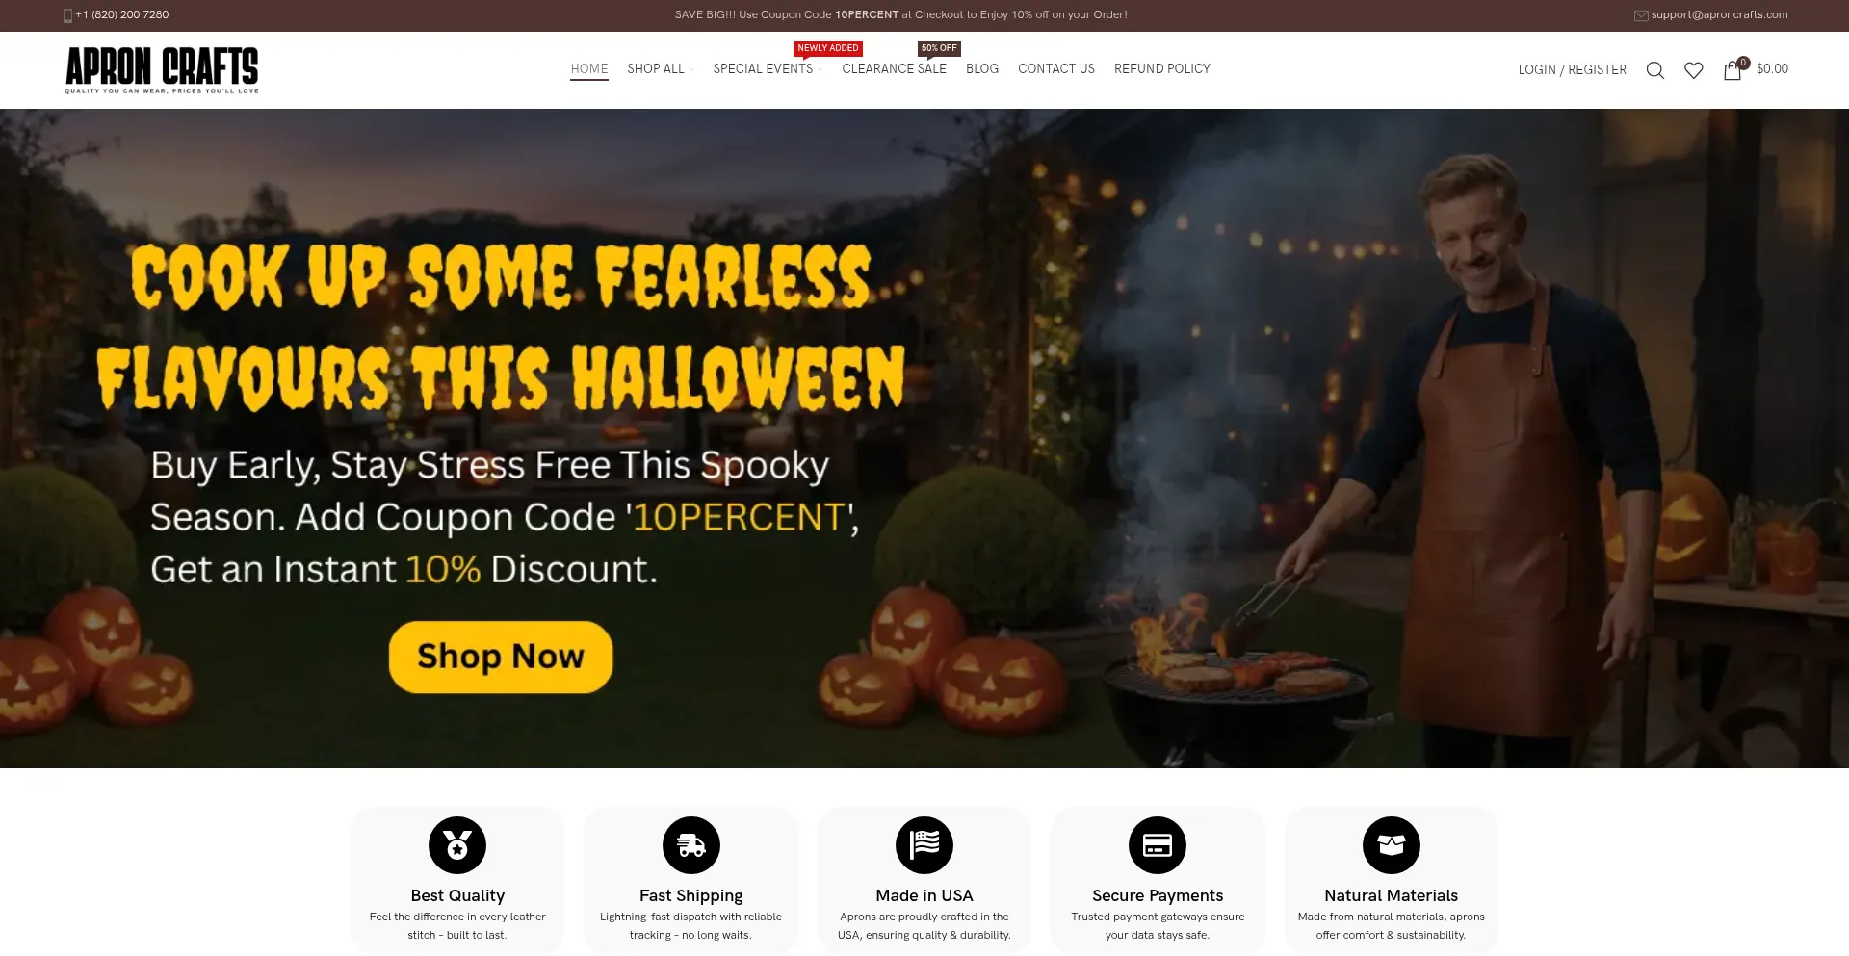Viewport: 1849px width, 956px height.
Task: Open the wishlist heart icon
Action: click(x=1693, y=70)
